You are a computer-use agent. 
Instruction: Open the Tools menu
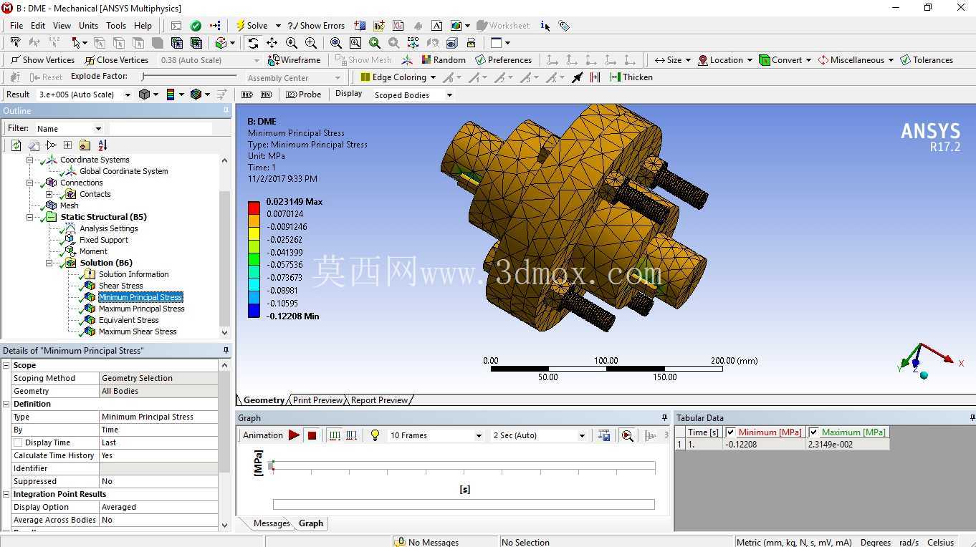coord(116,26)
